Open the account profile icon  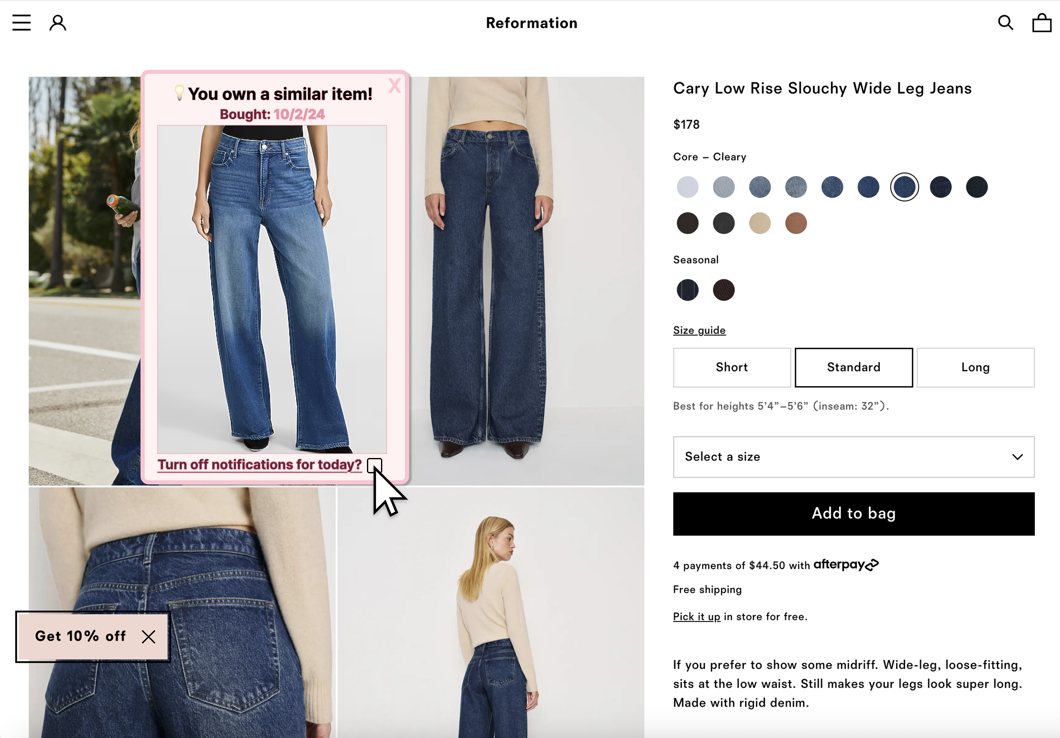click(x=58, y=23)
